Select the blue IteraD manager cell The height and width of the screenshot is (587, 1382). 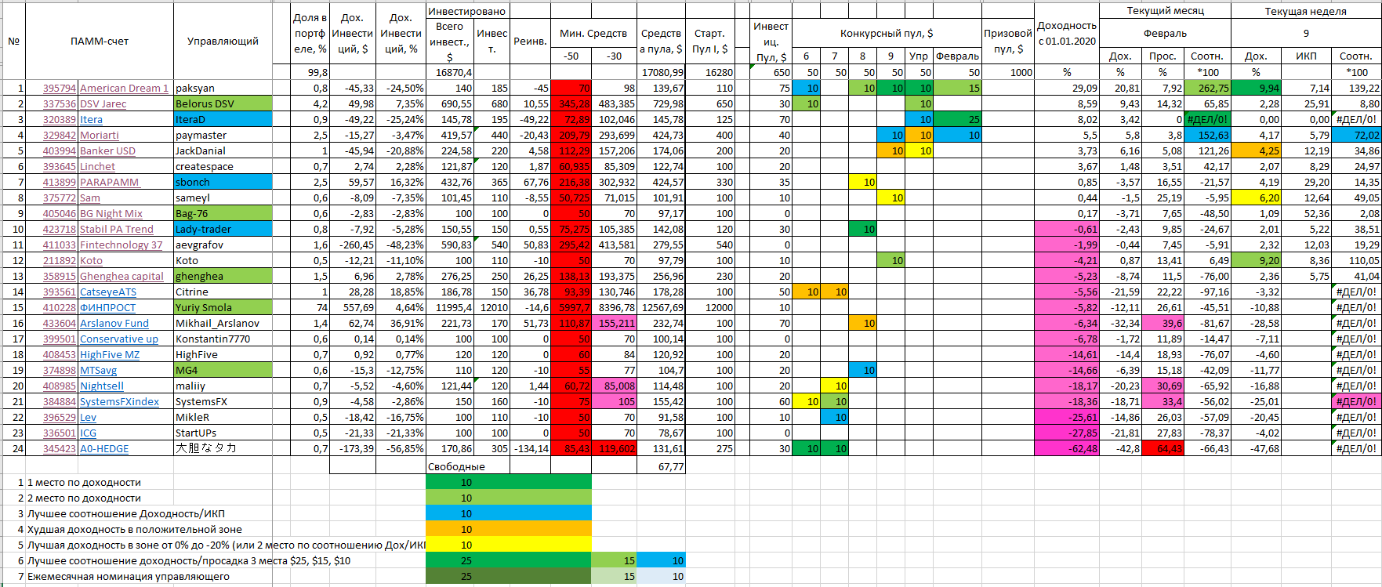(223, 120)
